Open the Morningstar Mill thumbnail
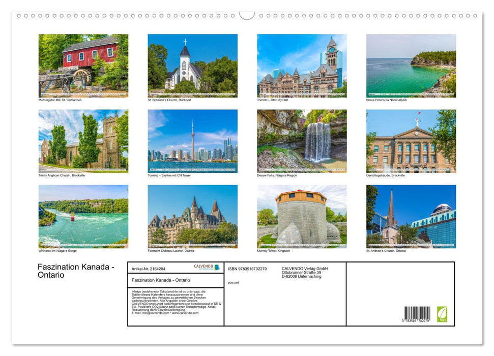This screenshot has width=494, height=356. [81, 65]
